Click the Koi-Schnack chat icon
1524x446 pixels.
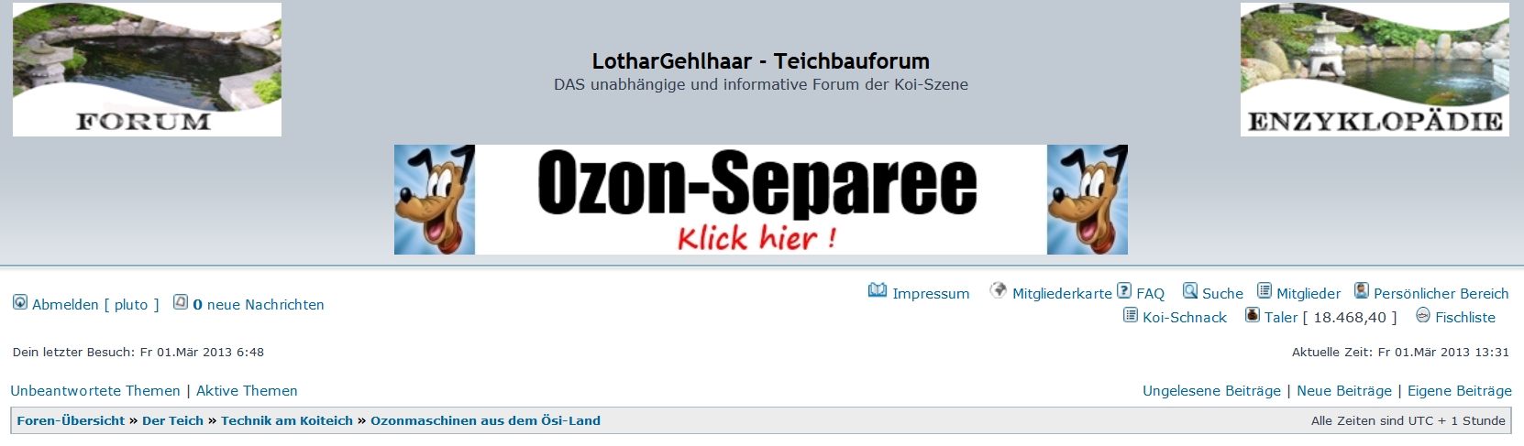(1131, 315)
